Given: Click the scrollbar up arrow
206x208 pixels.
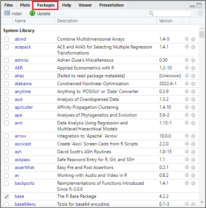Looking at the screenshot, I should [202, 28].
